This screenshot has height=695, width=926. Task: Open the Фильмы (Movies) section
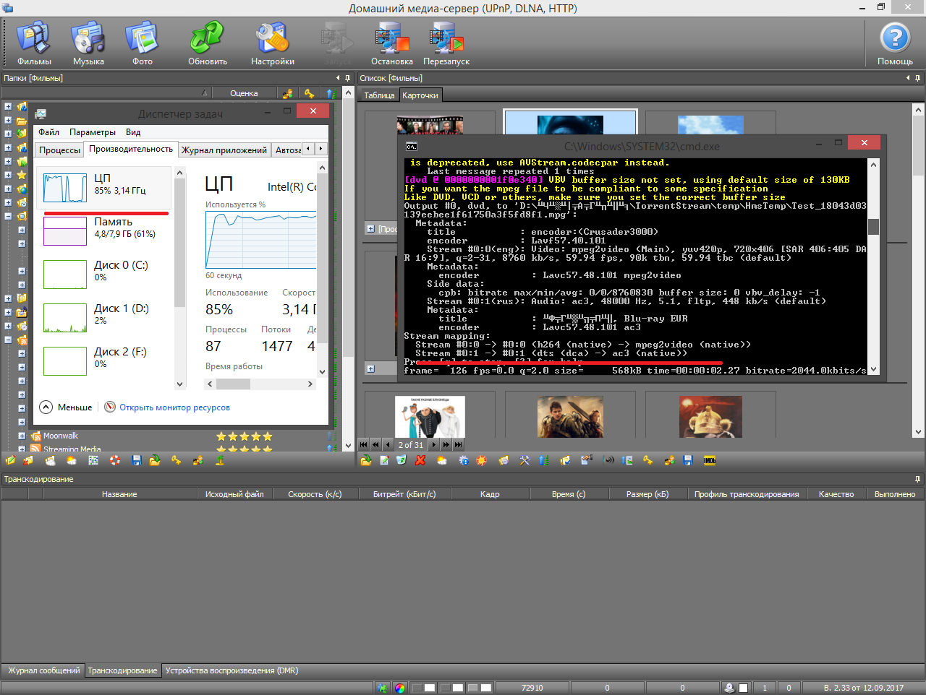[33, 42]
